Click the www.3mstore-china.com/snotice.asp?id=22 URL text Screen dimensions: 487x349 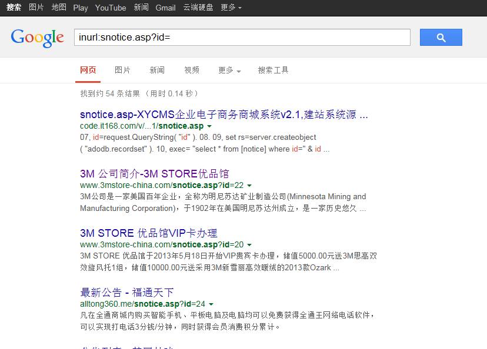162,185
